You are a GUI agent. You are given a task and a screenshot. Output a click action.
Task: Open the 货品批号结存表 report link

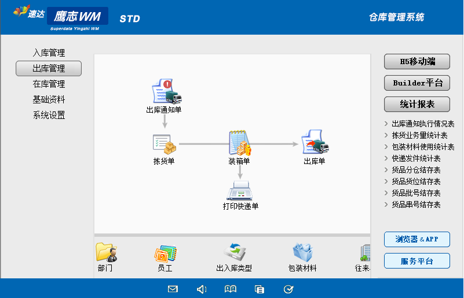pos(416,193)
